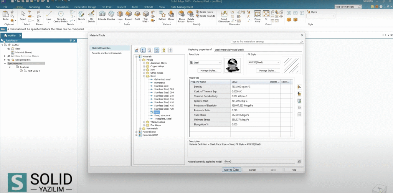The image size is (393, 193).
Task: Expand the Copper Alloys folder
Action: [144, 66]
